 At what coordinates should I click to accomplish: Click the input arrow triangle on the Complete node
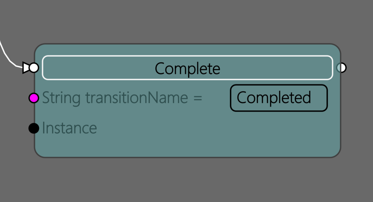pos(26,67)
